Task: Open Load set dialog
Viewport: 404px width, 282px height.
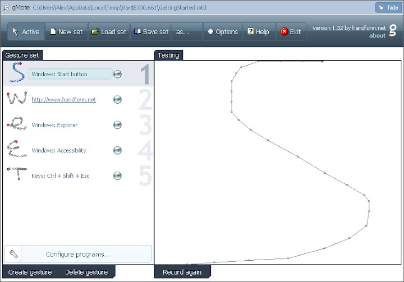Action: [109, 32]
